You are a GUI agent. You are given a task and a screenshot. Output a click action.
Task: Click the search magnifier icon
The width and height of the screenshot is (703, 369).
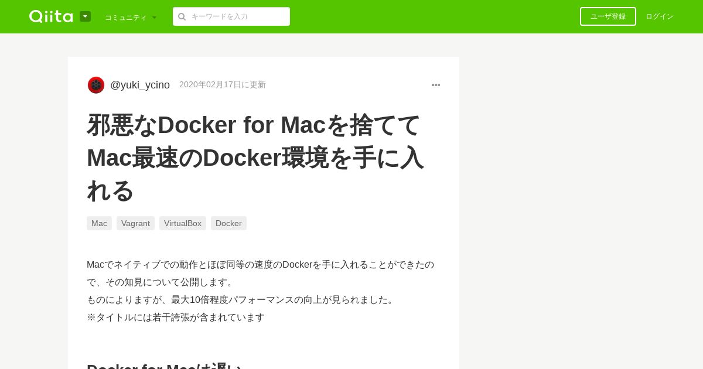point(182,16)
